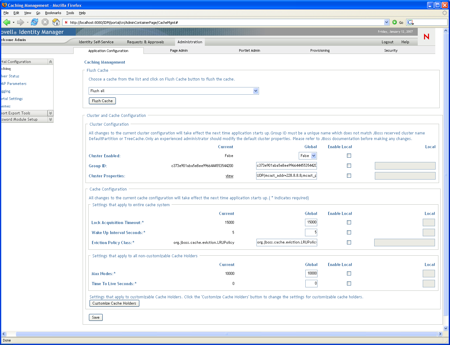Click the Forward arrow icon

(x=21, y=22)
